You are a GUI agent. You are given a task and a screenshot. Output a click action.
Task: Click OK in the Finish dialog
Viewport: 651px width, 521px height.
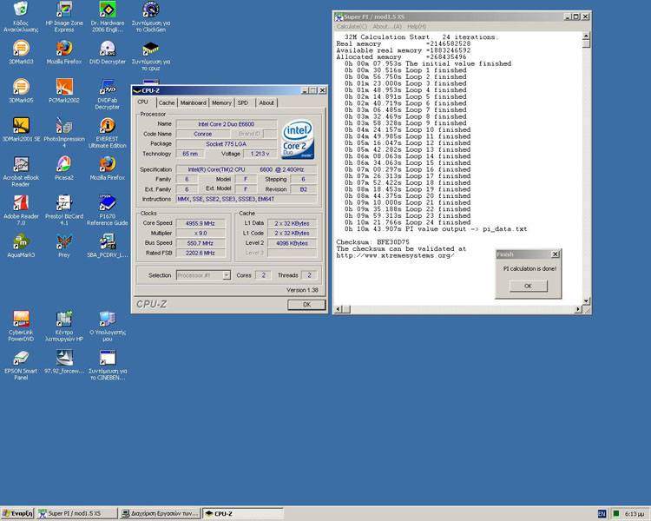[x=528, y=286]
